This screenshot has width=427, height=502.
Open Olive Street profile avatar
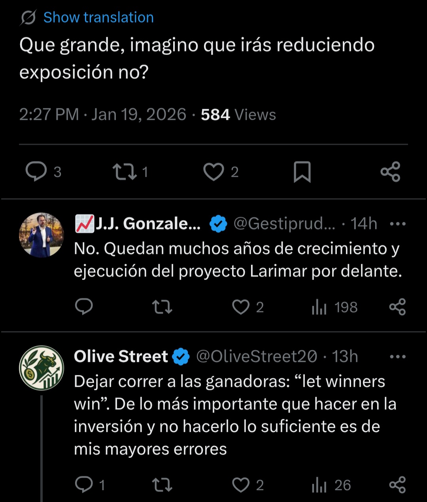[x=42, y=368]
